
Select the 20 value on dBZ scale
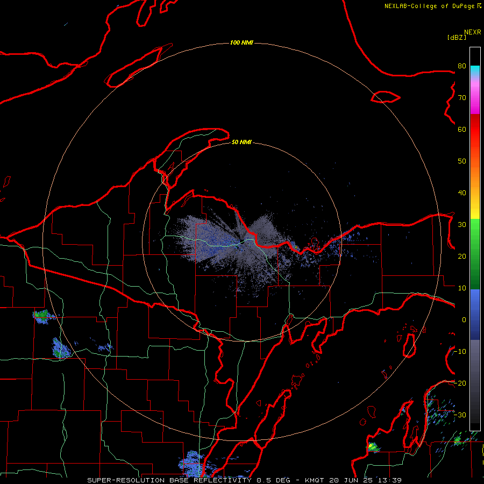pyautogui.click(x=462, y=256)
